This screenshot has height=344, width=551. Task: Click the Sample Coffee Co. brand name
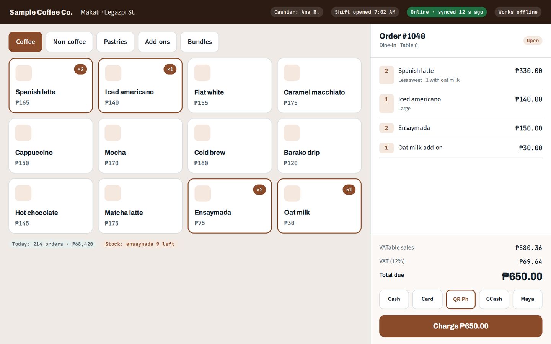click(41, 12)
